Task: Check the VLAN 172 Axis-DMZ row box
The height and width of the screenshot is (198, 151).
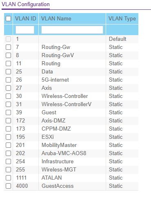Action: pyautogui.click(x=8, y=121)
